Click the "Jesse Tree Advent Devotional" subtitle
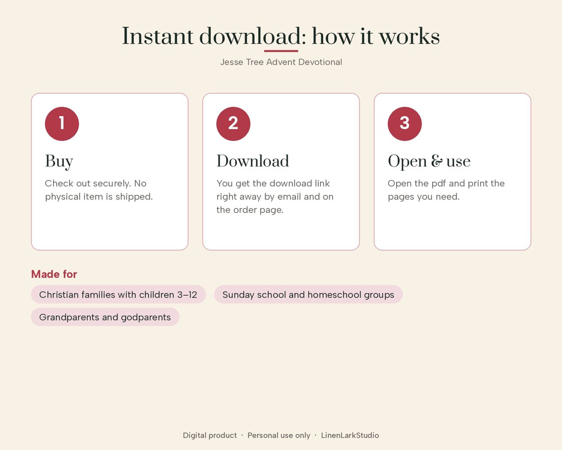Screen dimensions: 562x450 tap(281, 62)
